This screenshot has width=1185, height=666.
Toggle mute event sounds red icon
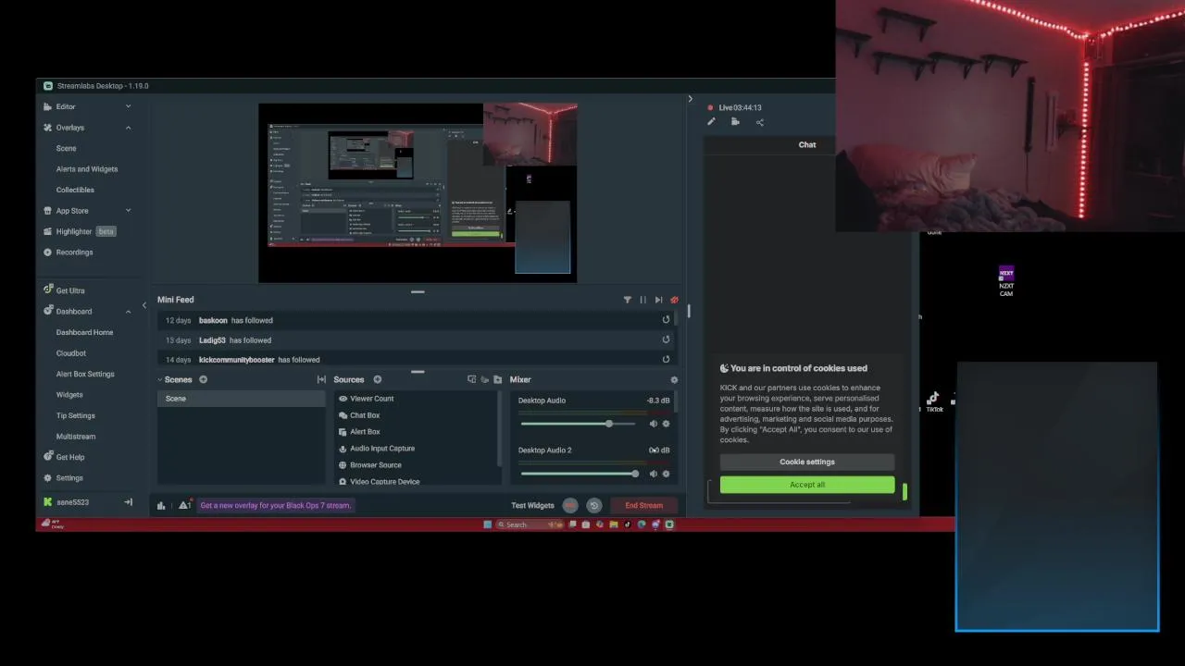674,300
